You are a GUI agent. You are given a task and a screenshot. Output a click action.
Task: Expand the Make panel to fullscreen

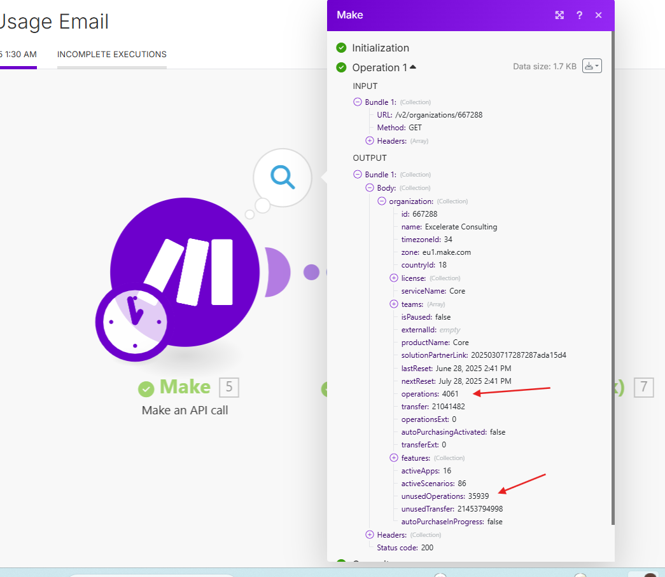tap(559, 15)
